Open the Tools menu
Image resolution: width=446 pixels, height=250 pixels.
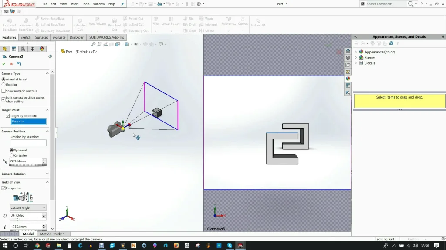click(x=86, y=4)
